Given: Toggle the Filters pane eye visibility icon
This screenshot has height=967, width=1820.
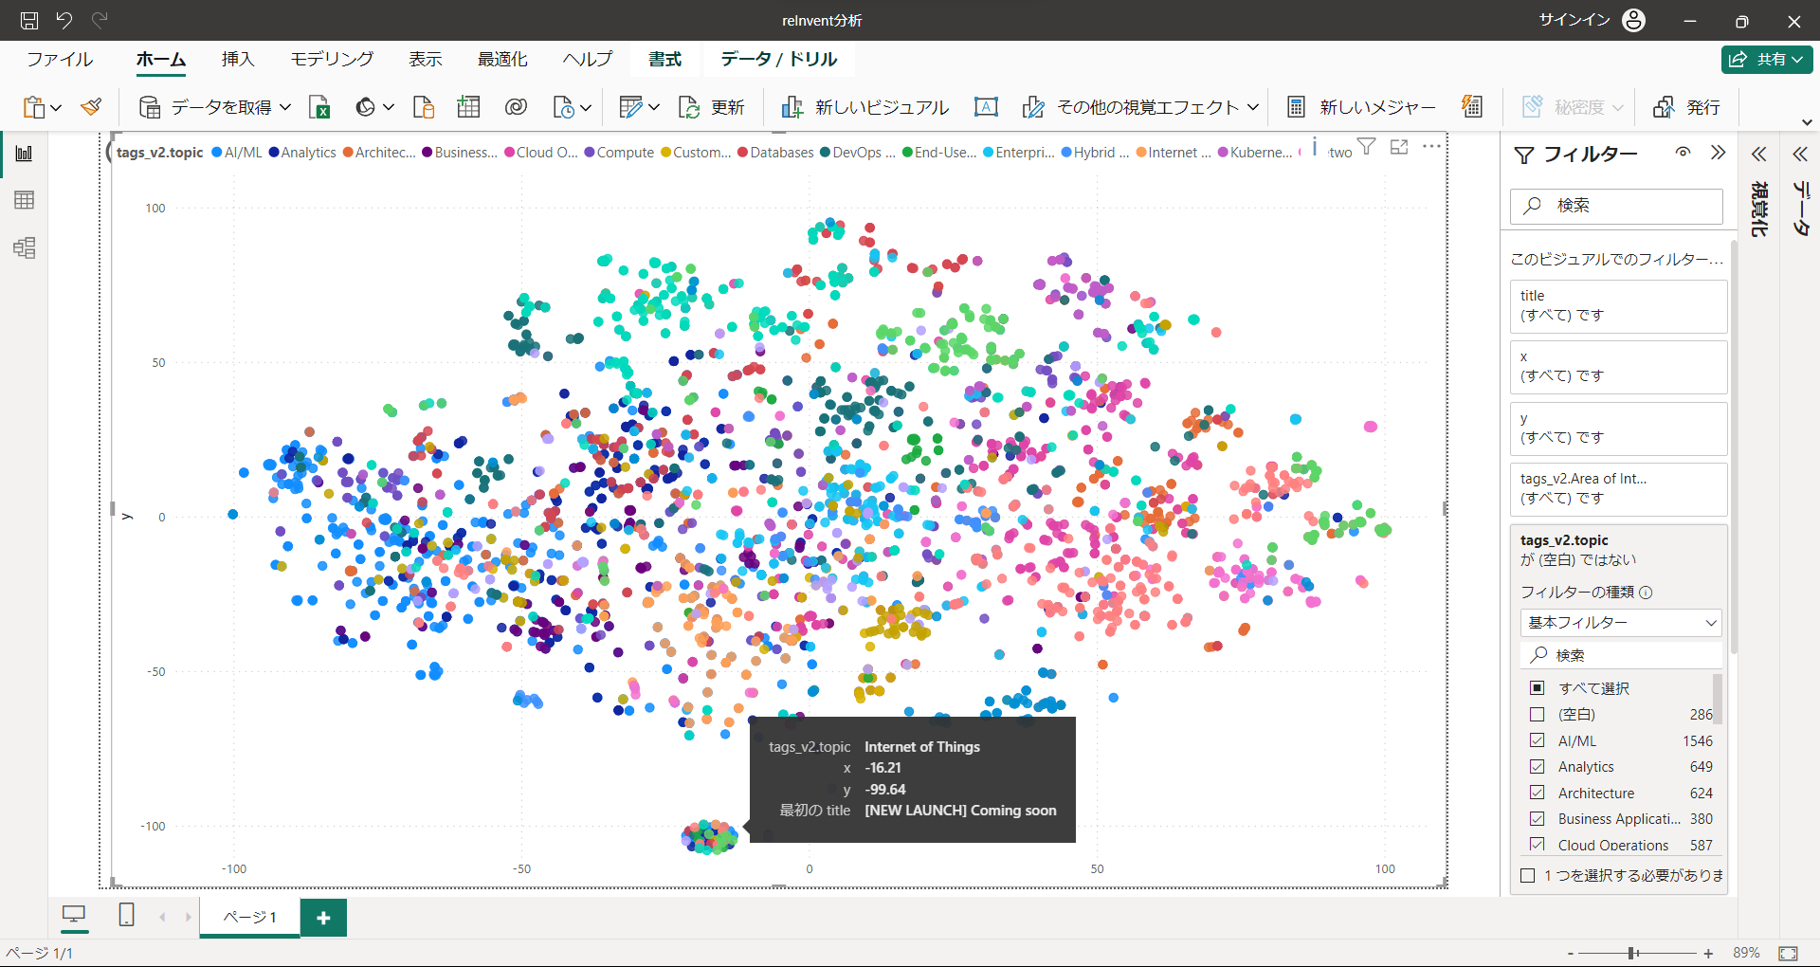Looking at the screenshot, I should (x=1683, y=153).
